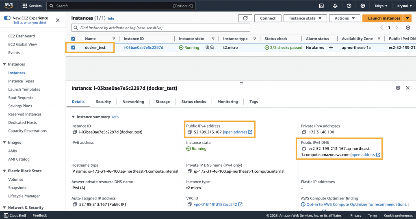The width and height of the screenshot is (416, 219).
Task: Open Instance Types in sidebar
Action: tap(21, 81)
